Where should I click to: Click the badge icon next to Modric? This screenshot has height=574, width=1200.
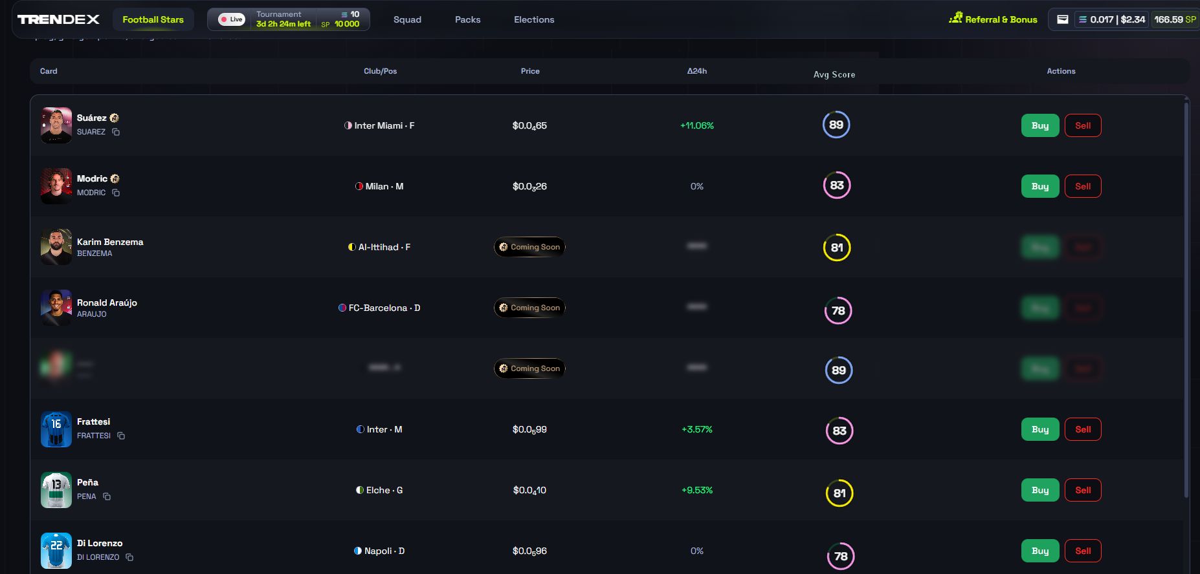pyautogui.click(x=115, y=178)
